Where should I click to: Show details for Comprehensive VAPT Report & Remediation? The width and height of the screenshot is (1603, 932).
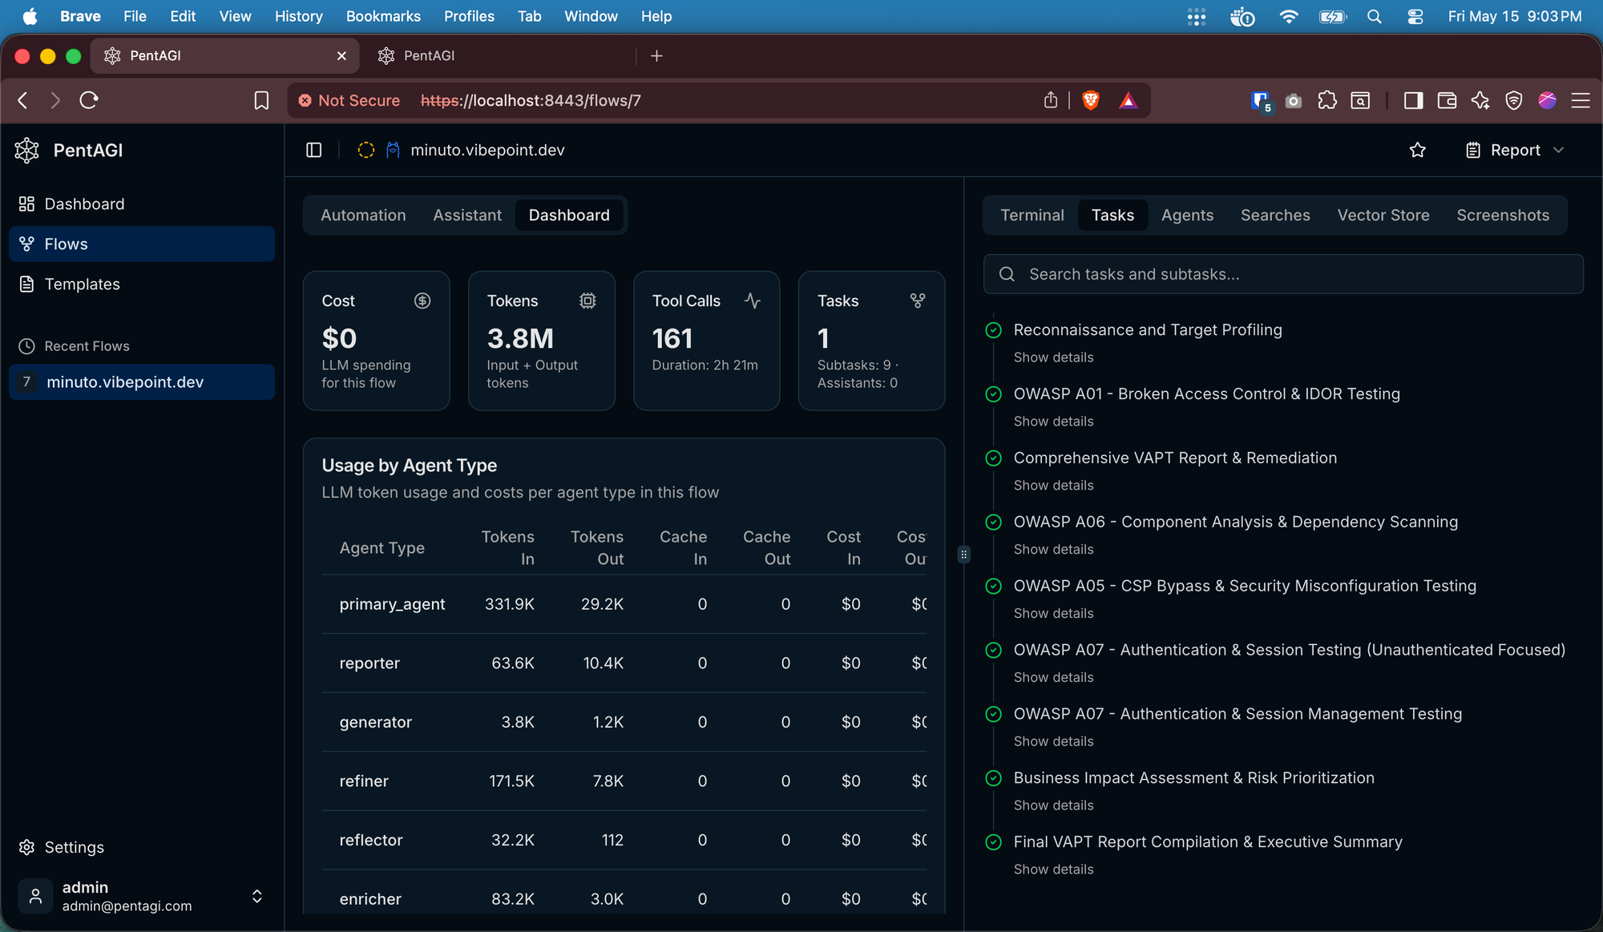click(1053, 486)
